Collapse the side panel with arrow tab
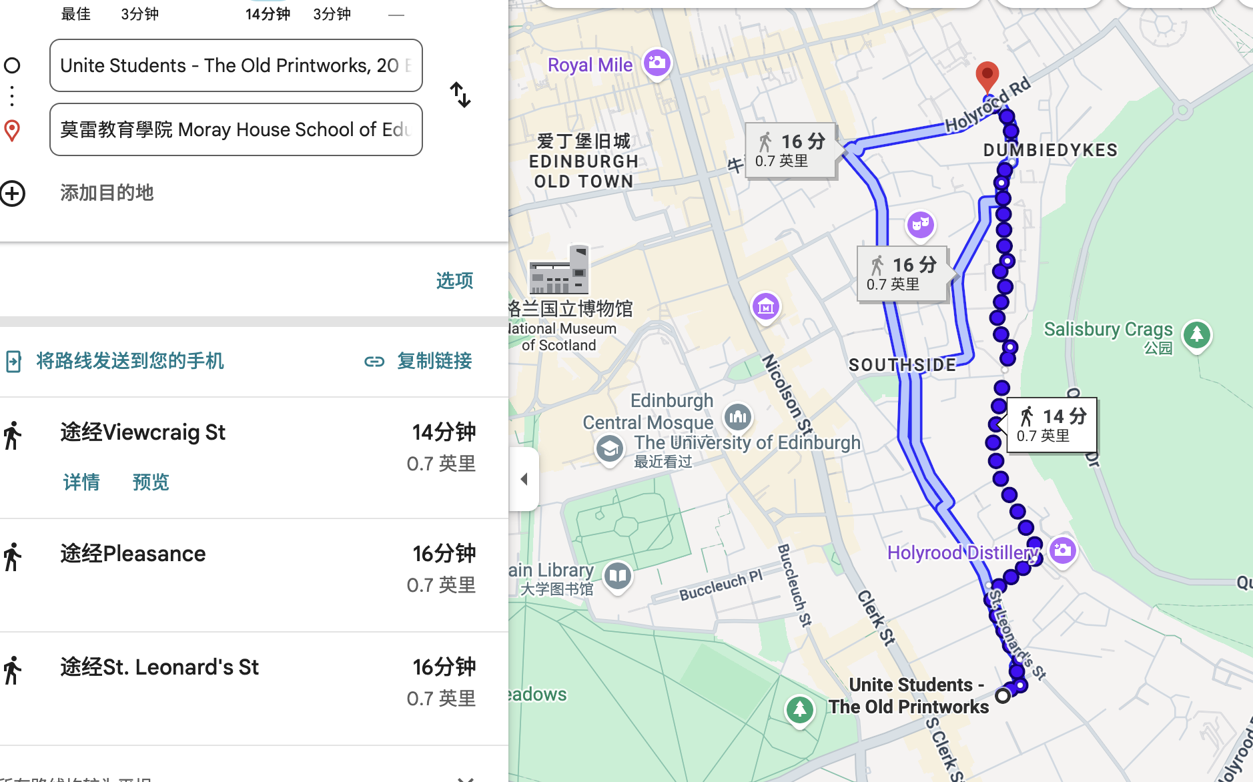The width and height of the screenshot is (1253, 782). [x=524, y=479]
